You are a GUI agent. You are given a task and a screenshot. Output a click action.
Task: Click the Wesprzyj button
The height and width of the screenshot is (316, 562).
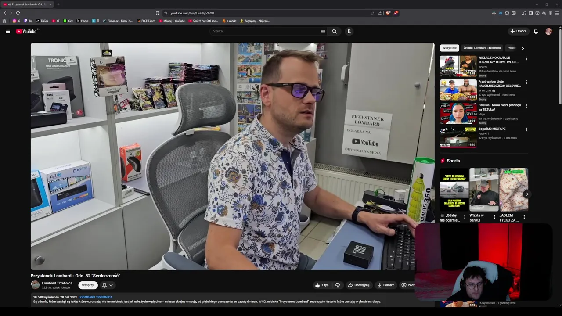(88, 285)
